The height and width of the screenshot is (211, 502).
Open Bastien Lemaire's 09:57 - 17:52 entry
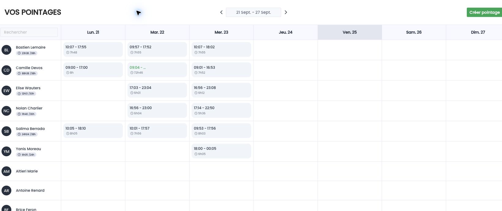(157, 50)
